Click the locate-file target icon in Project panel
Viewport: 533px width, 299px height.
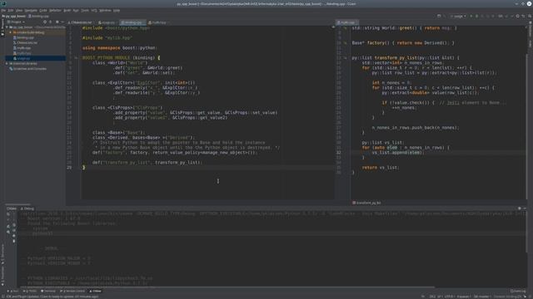44,22
